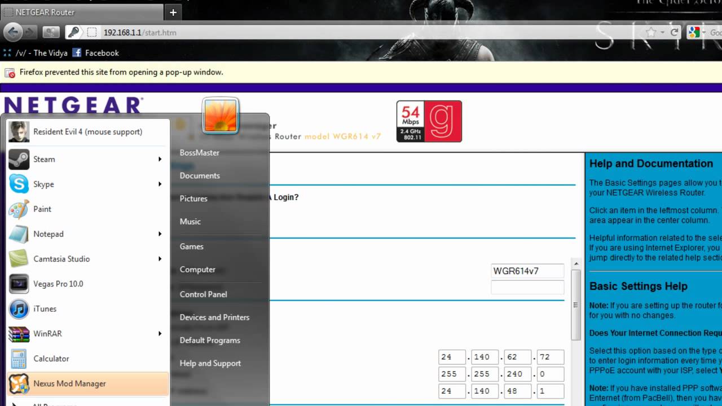
Task: Open Resident Evil 4 (mouse support) shortcut icon
Action: click(x=19, y=132)
